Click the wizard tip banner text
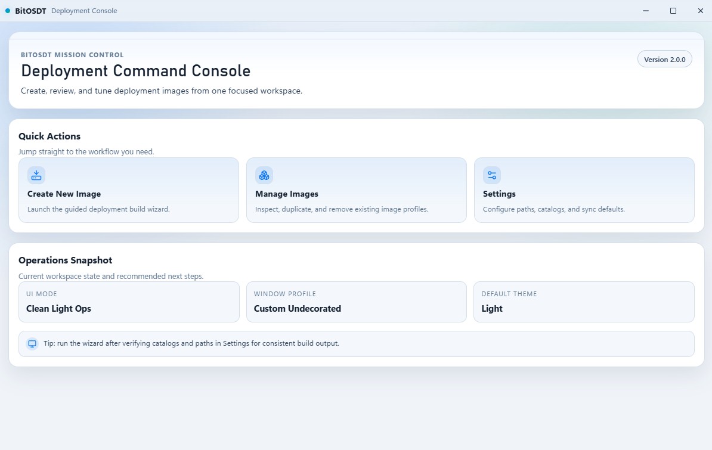Screen dimensions: 712x450 point(191,344)
